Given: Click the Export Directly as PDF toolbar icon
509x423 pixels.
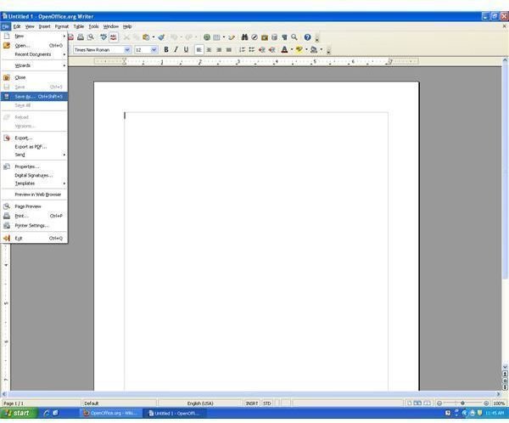Looking at the screenshot, I should (x=70, y=37).
